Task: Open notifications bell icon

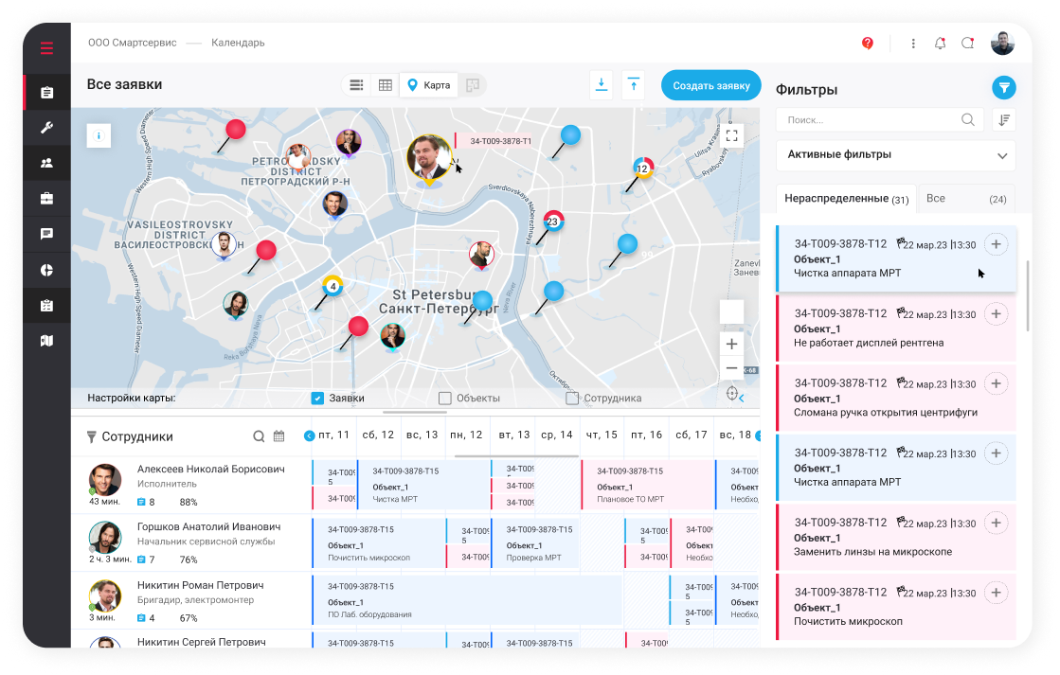Action: pyautogui.click(x=940, y=44)
